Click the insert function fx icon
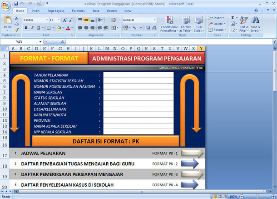 (62, 42)
